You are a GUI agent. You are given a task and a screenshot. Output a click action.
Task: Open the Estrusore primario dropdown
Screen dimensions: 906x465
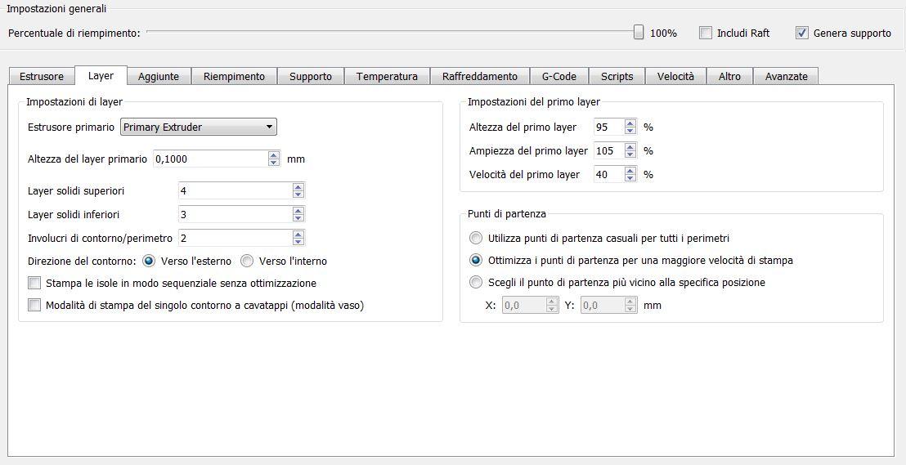point(199,127)
